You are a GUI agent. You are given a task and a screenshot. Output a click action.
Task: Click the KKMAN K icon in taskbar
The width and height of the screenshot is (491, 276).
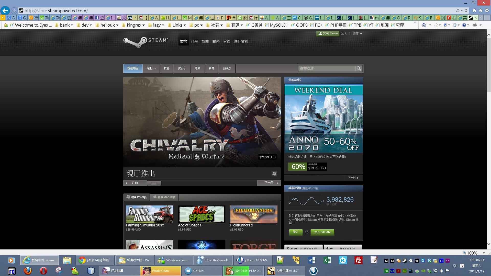[x=343, y=260]
